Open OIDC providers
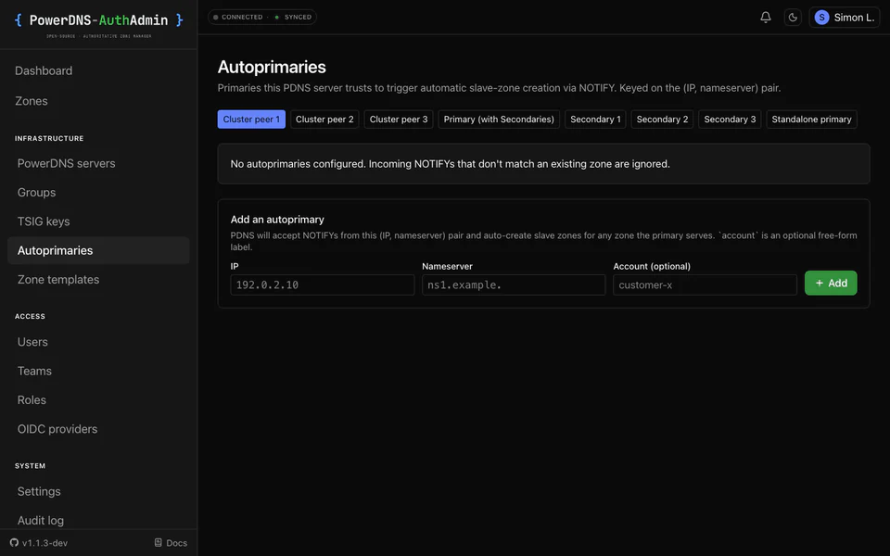 [57, 429]
